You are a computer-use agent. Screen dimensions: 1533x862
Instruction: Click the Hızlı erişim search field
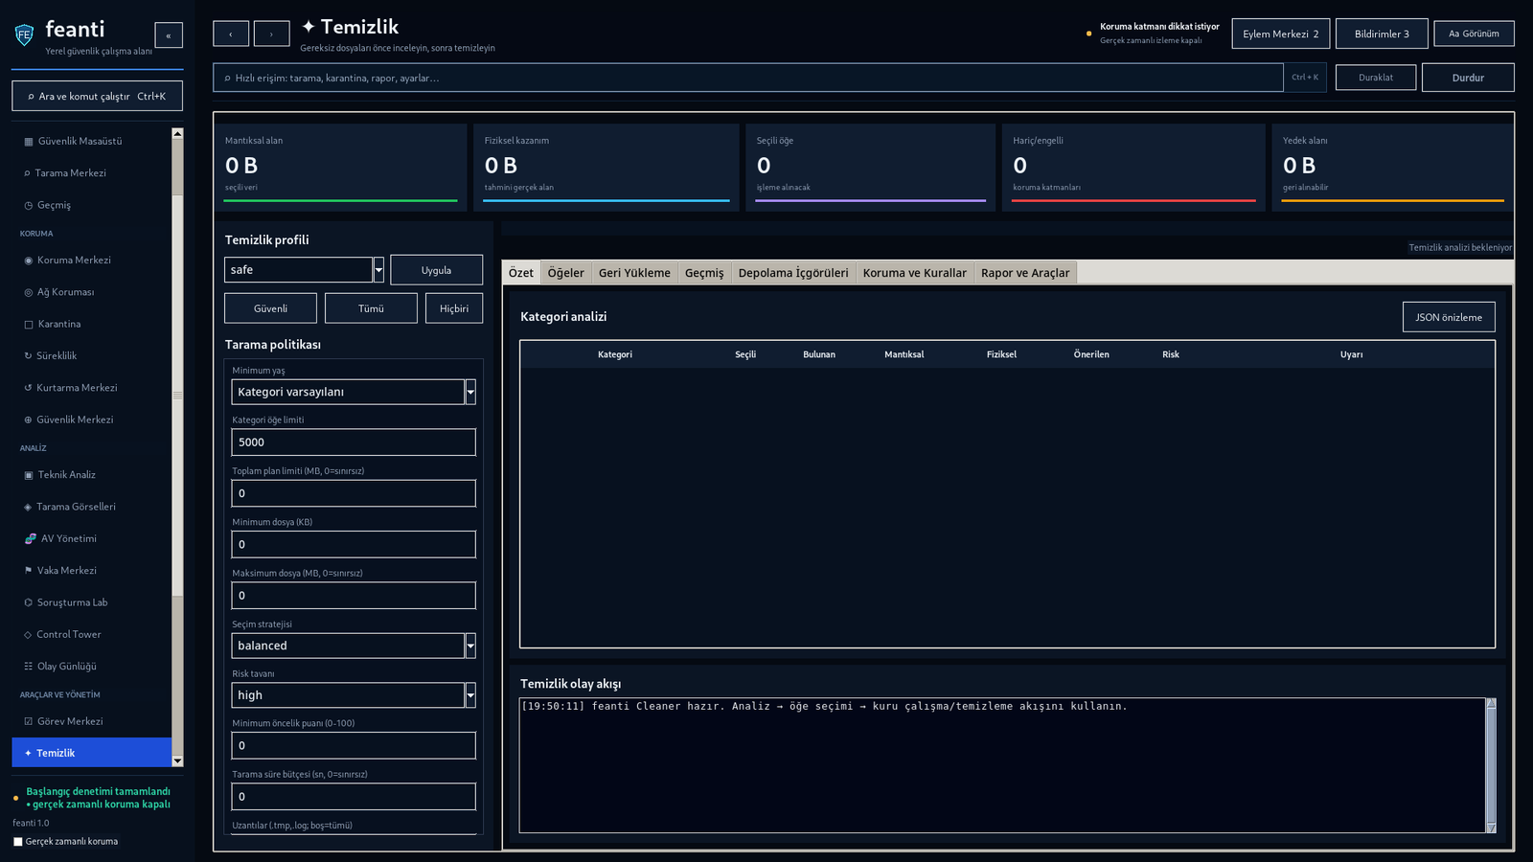tap(747, 78)
